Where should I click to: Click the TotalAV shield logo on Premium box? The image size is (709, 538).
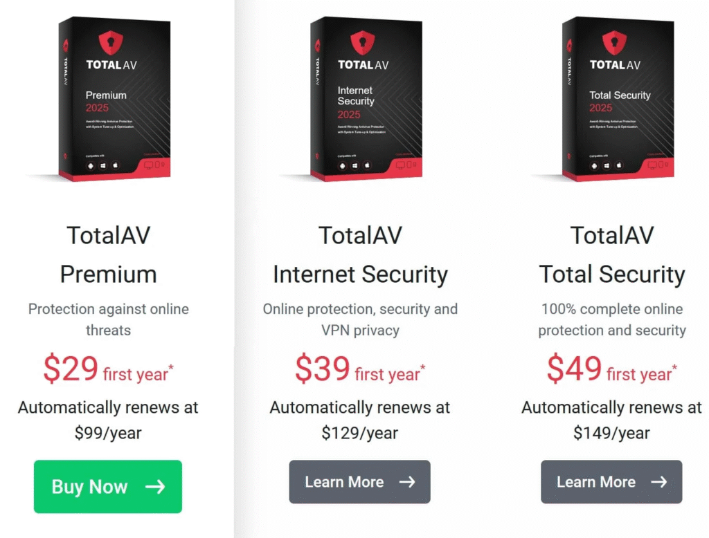pos(111,44)
